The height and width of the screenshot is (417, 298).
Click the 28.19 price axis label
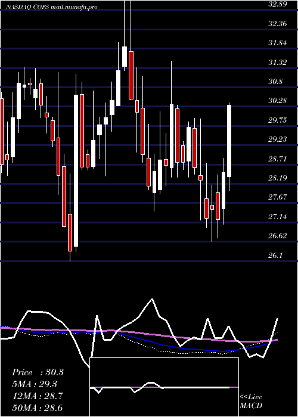(x=278, y=178)
